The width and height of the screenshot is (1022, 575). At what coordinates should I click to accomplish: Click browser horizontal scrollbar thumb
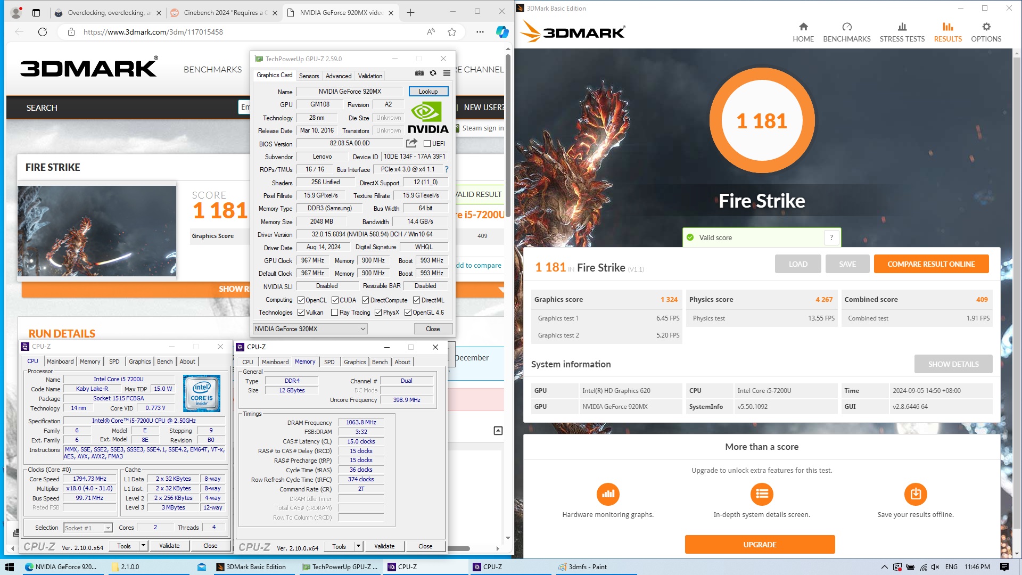coord(458,548)
